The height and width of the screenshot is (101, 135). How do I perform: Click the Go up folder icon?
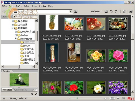[x=76, y=11]
